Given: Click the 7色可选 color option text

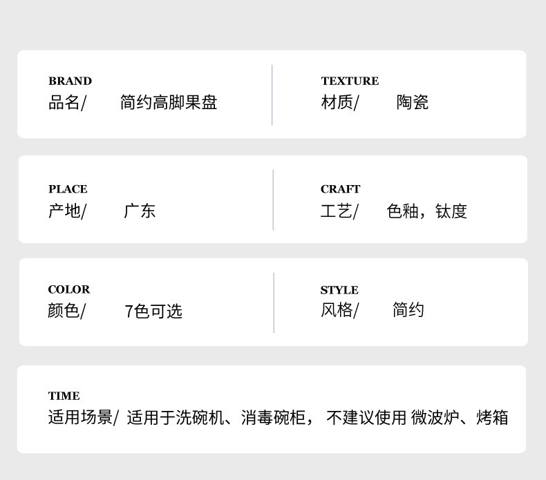Looking at the screenshot, I should tap(153, 311).
